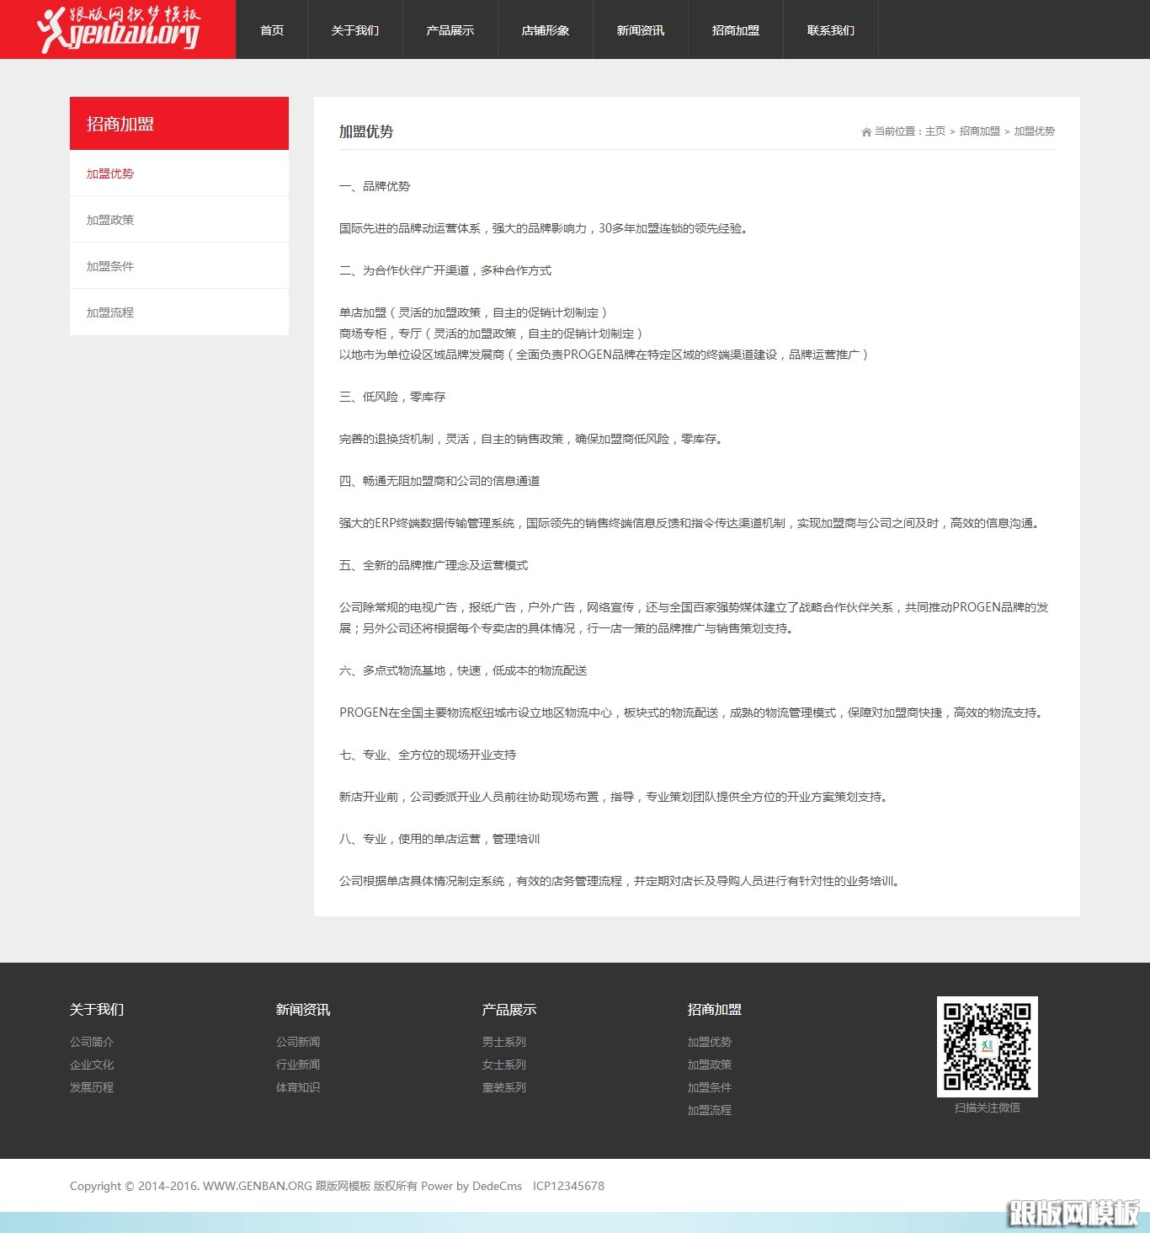Click the home icon in the breadcrumb
1150x1233 pixels.
click(866, 132)
